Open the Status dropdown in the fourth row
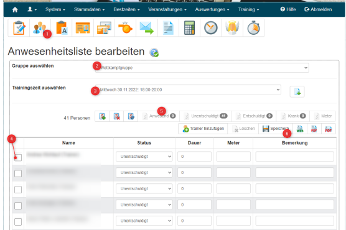Screen dimensions: 346x230 coord(144,205)
